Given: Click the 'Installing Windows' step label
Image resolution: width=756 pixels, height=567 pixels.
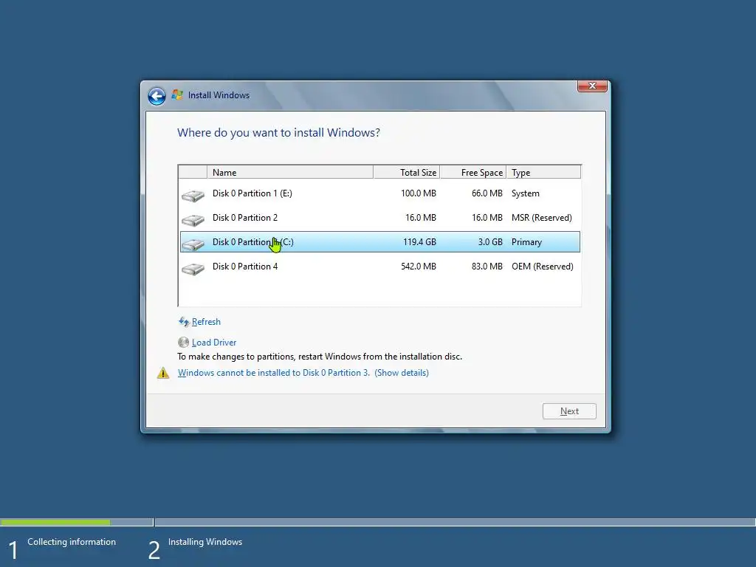Looking at the screenshot, I should pyautogui.click(x=205, y=542).
